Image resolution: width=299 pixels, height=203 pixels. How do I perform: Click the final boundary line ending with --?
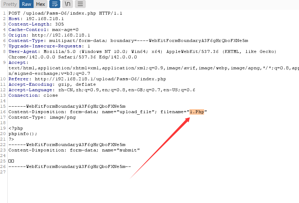coord(70,167)
